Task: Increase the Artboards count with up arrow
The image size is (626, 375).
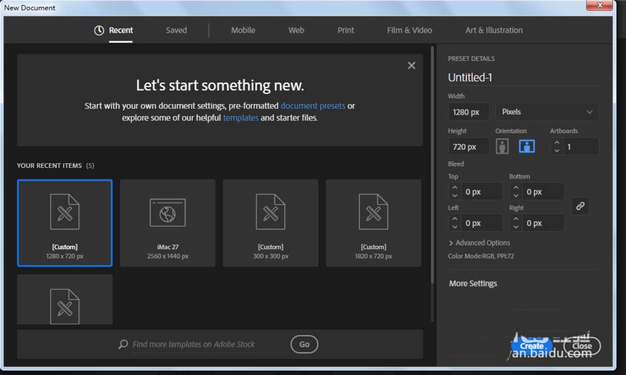Action: (x=557, y=143)
